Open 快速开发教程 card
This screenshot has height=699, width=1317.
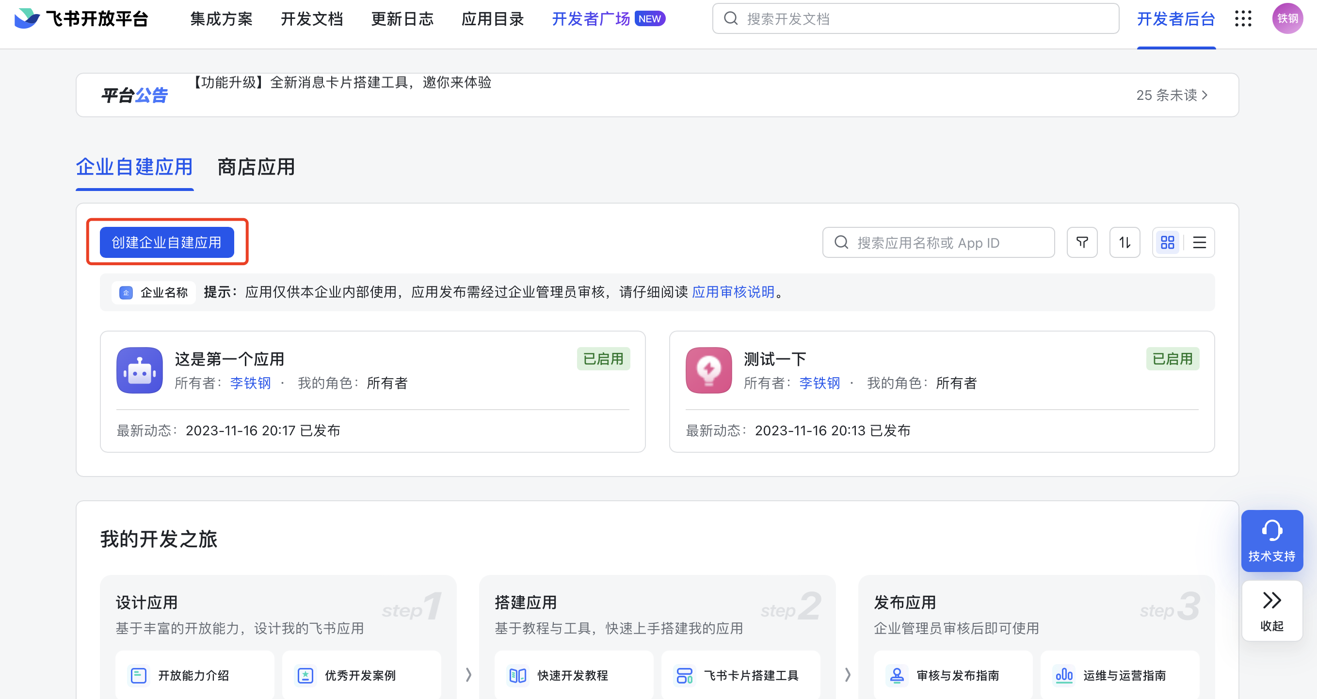point(574,676)
